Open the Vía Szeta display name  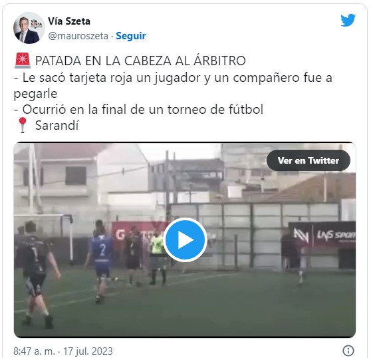click(69, 21)
